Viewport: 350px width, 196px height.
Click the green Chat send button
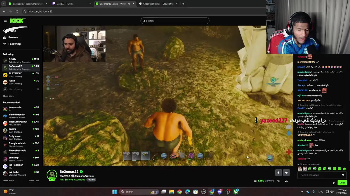tap(342, 183)
